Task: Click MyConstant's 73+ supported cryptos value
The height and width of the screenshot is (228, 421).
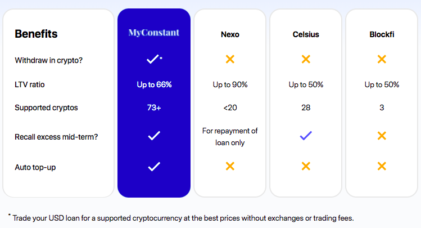Action: click(154, 108)
